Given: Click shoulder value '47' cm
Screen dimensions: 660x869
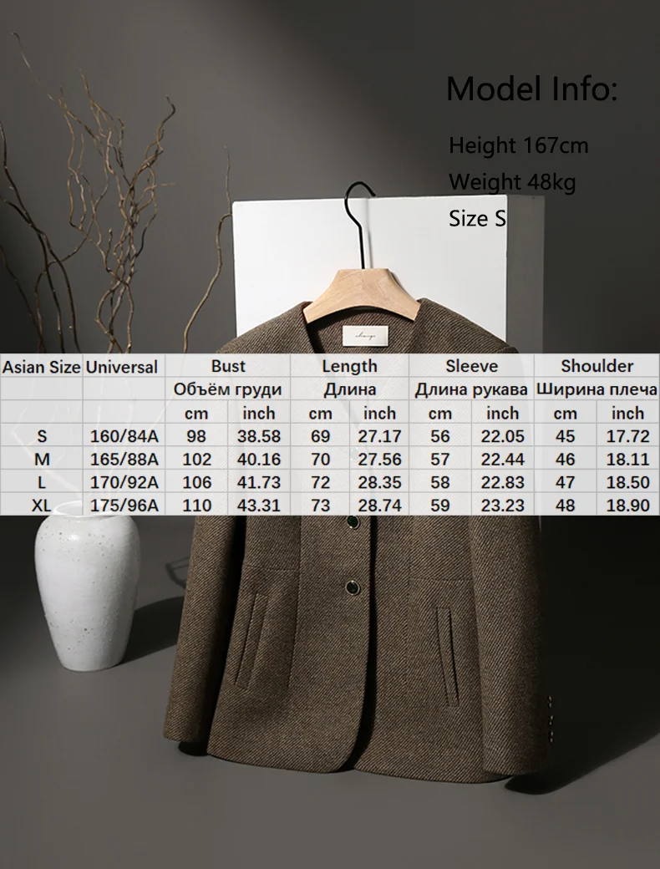Looking at the screenshot, I should [x=566, y=483].
